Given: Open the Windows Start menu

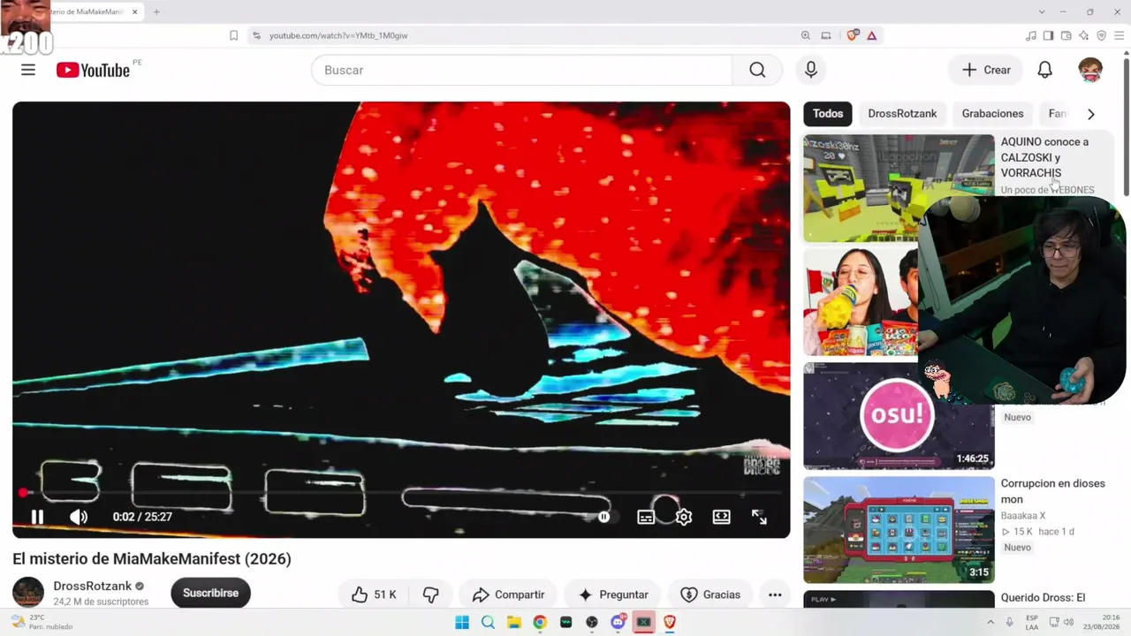Looking at the screenshot, I should pos(462,622).
